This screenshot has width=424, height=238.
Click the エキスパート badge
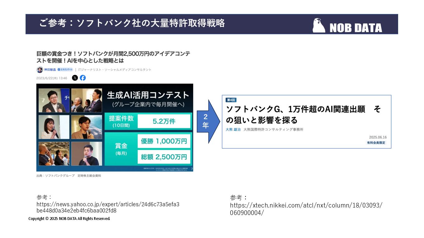coord(65,70)
